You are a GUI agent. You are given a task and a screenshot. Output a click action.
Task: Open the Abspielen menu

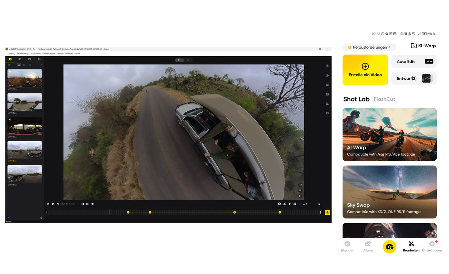[36, 54]
